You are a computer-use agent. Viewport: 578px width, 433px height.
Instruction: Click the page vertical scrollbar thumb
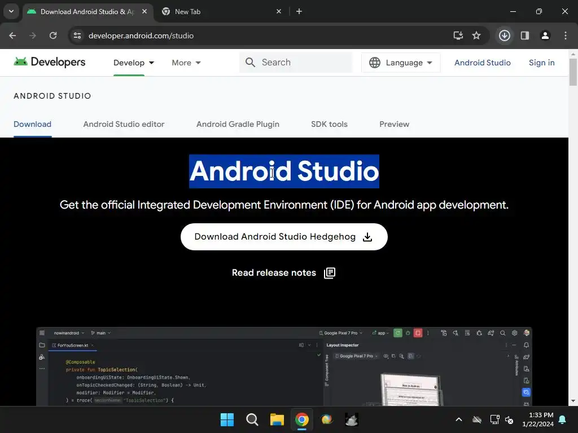click(573, 72)
